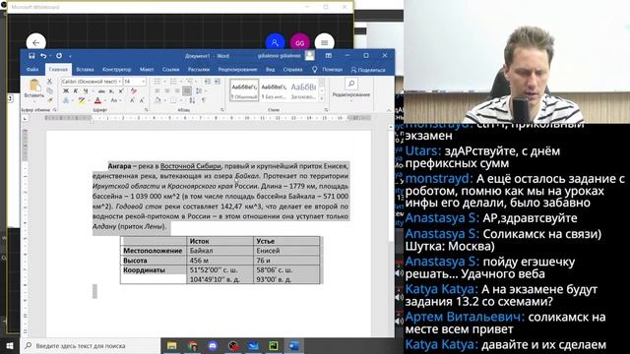
Task: Click the sort icon
Action: point(192,100)
